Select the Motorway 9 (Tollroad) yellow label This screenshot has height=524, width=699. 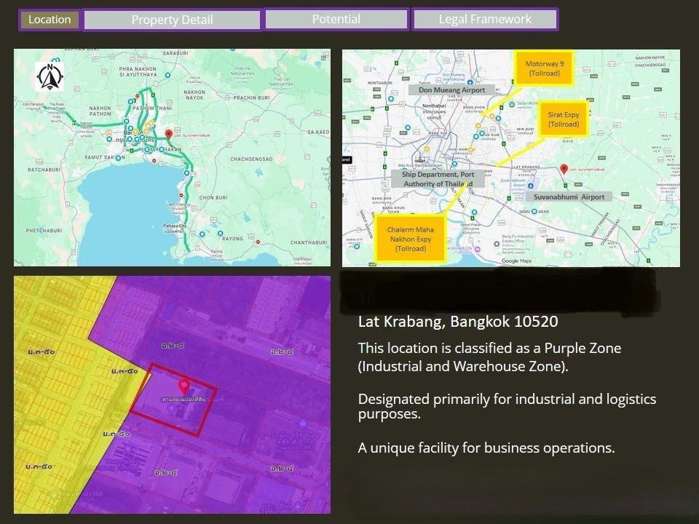coord(545,69)
